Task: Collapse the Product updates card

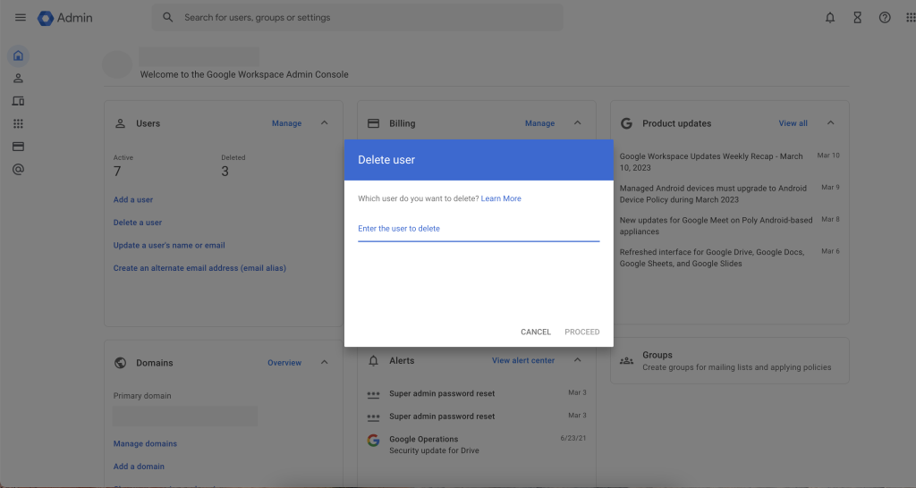Action: coord(830,123)
